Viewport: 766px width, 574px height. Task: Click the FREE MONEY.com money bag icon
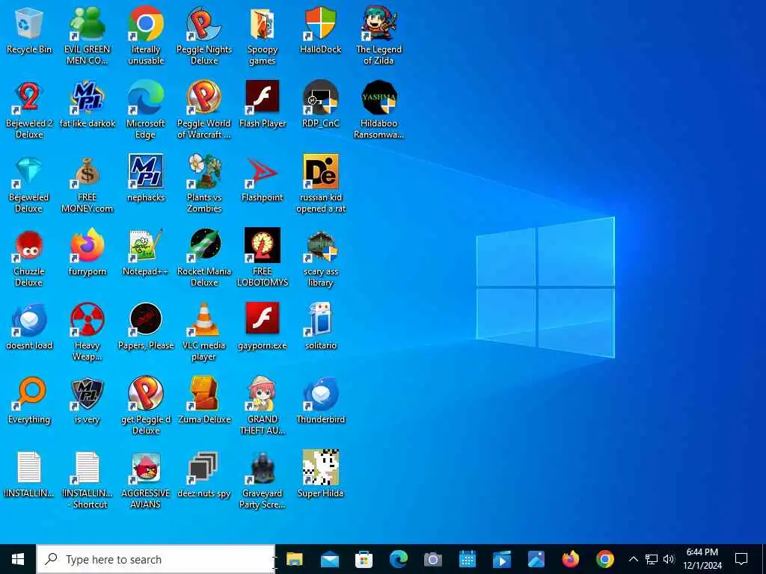pyautogui.click(x=87, y=171)
